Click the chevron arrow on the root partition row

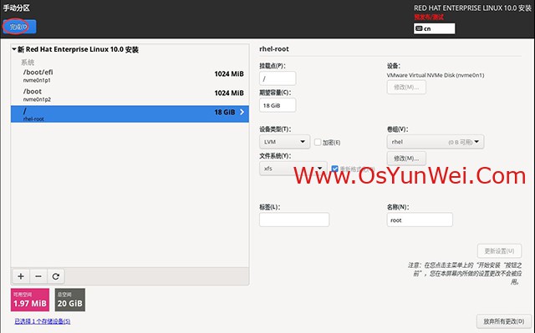242,112
